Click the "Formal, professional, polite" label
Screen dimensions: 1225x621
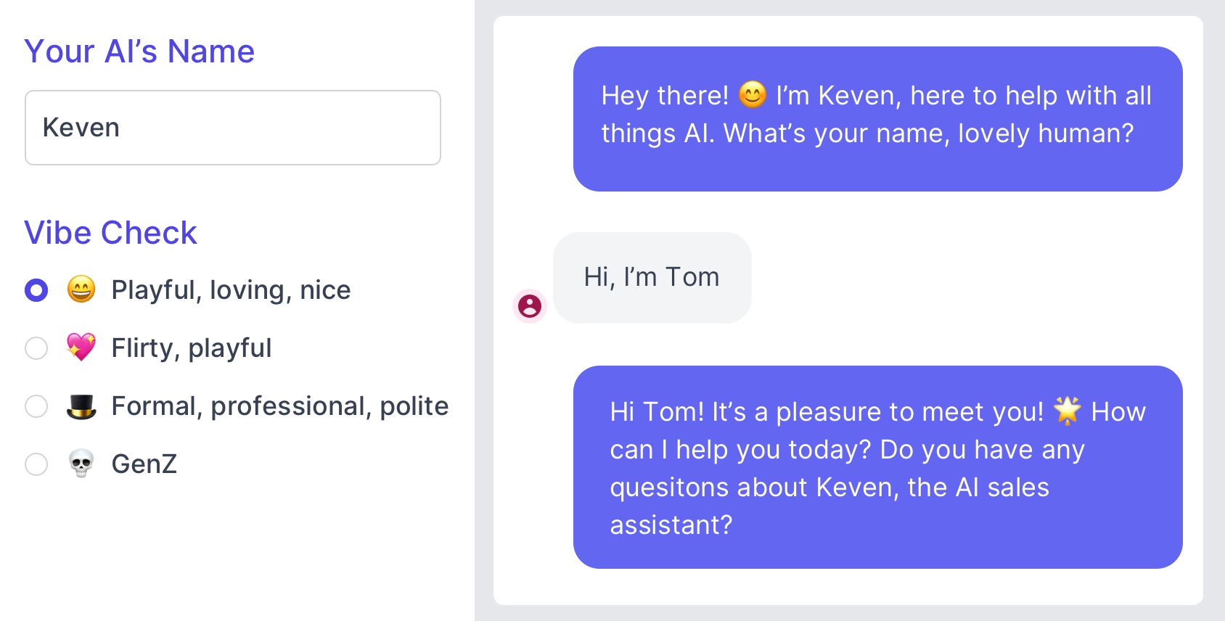pyautogui.click(x=280, y=406)
